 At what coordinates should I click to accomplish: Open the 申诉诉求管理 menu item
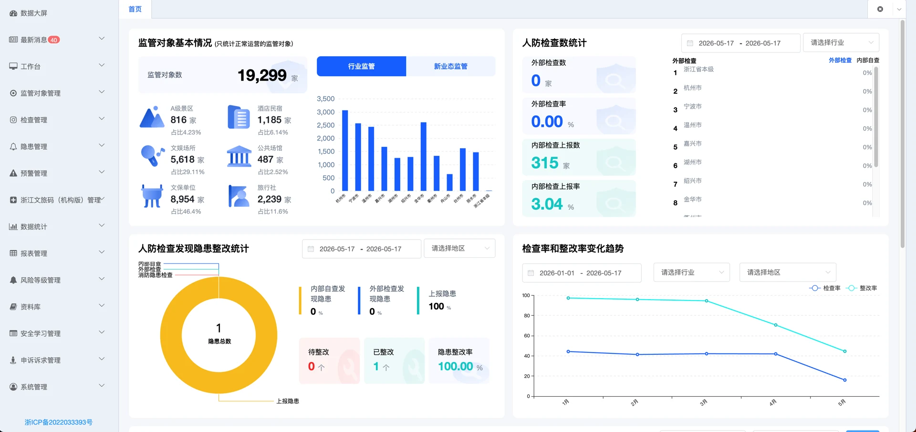59,360
